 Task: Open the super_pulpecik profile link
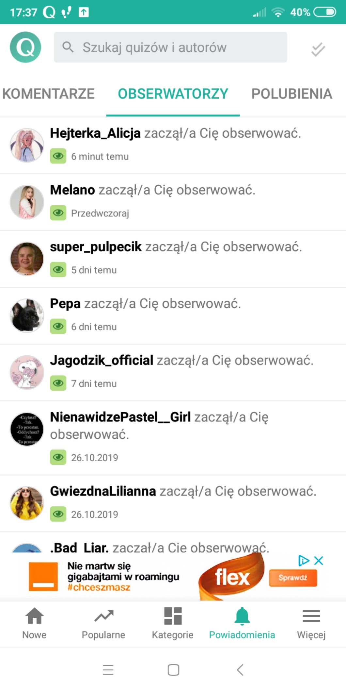tap(96, 247)
